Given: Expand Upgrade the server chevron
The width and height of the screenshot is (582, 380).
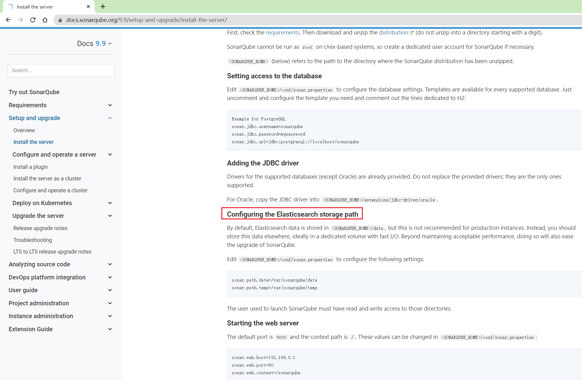Looking at the screenshot, I should 110,216.
